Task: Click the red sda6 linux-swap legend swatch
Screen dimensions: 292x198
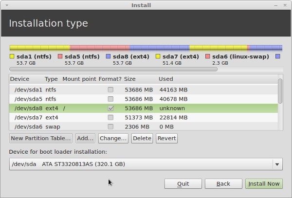Action: click(208, 56)
